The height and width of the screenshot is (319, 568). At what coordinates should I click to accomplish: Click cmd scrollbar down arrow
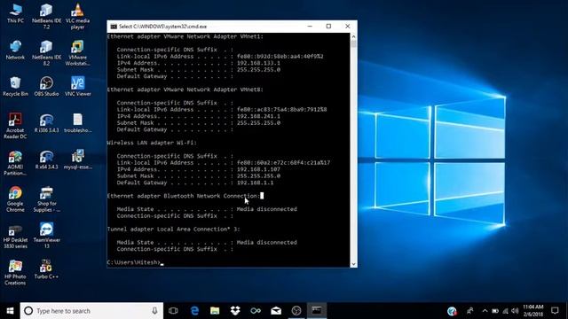(x=353, y=264)
